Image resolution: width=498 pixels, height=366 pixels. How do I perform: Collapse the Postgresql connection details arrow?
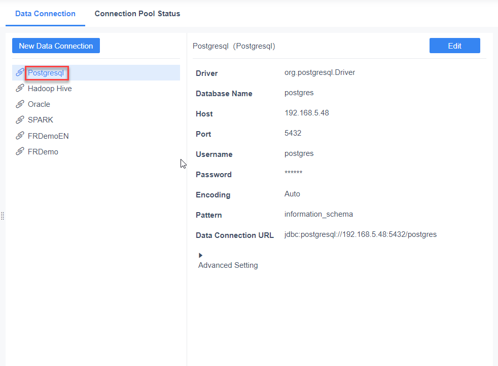click(x=200, y=255)
